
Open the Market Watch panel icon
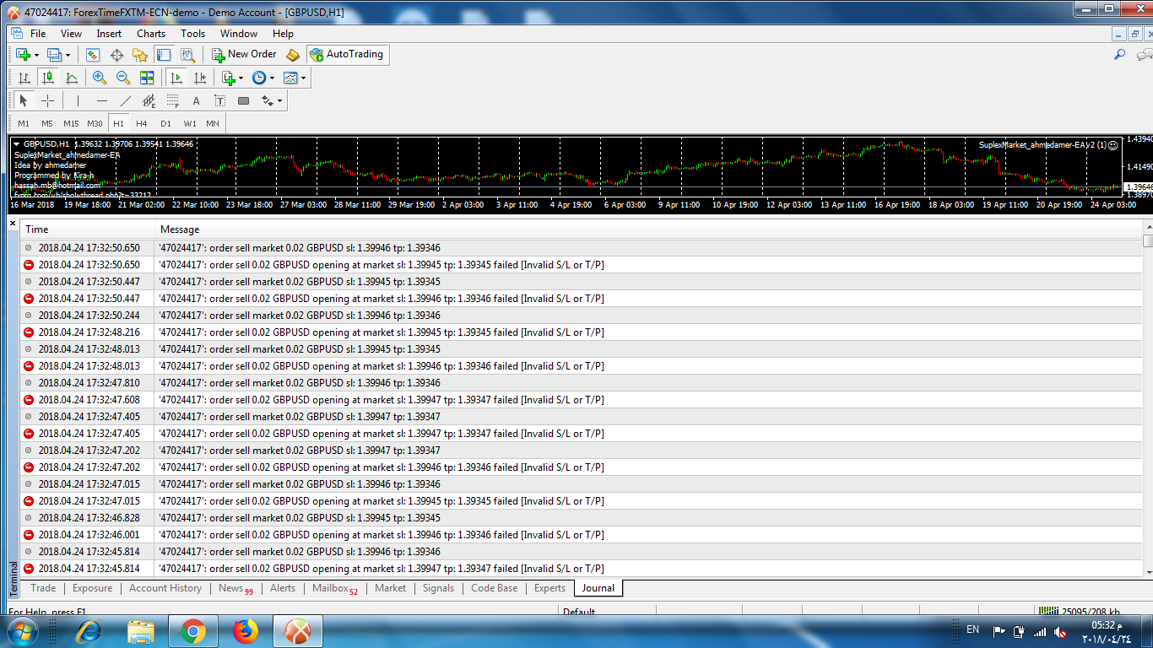(x=93, y=55)
